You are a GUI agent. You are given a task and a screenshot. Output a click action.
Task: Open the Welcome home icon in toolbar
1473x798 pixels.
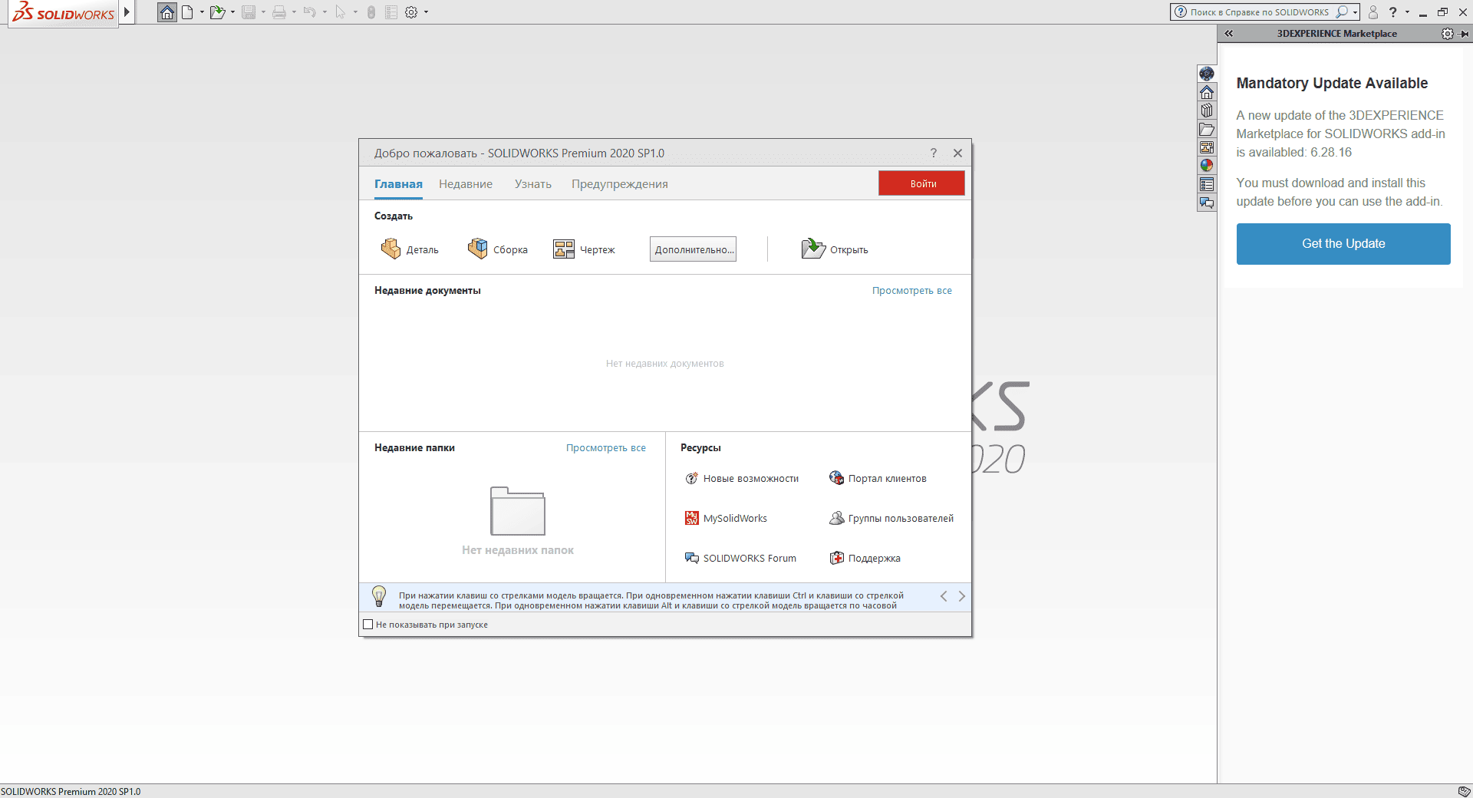[166, 12]
